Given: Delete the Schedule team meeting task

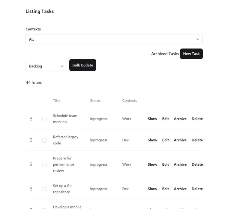Looking at the screenshot, I should [x=197, y=119].
